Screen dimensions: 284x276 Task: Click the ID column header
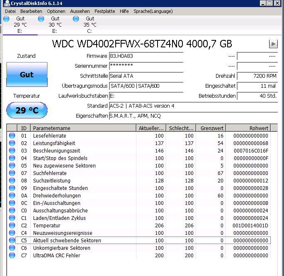point(24,128)
